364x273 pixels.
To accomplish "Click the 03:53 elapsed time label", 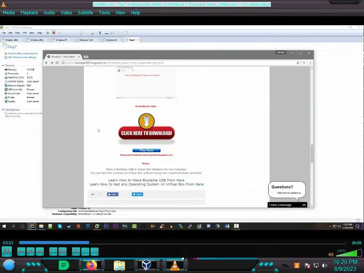I will [x=8, y=243].
